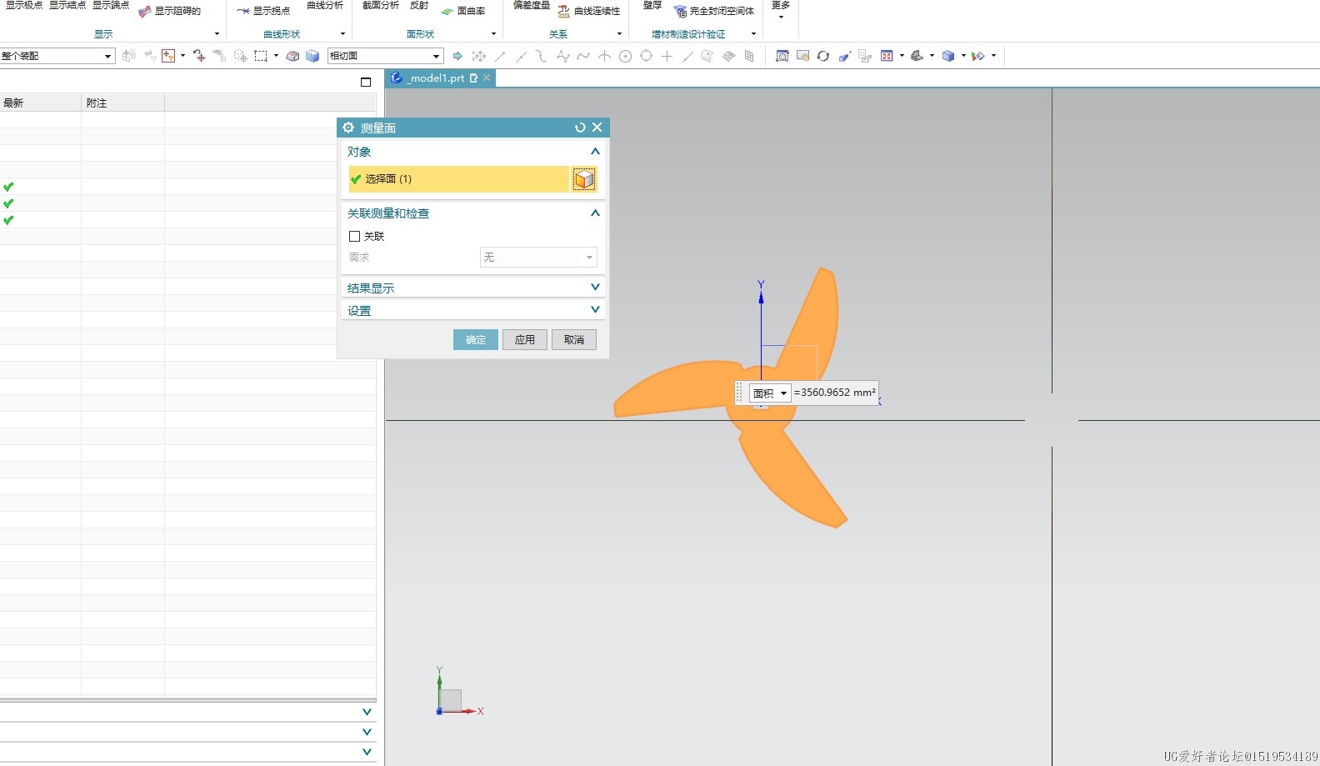Viewport: 1320px width, 766px height.
Task: Open the disabled 需求 dropdown showing 无
Action: tap(538, 258)
